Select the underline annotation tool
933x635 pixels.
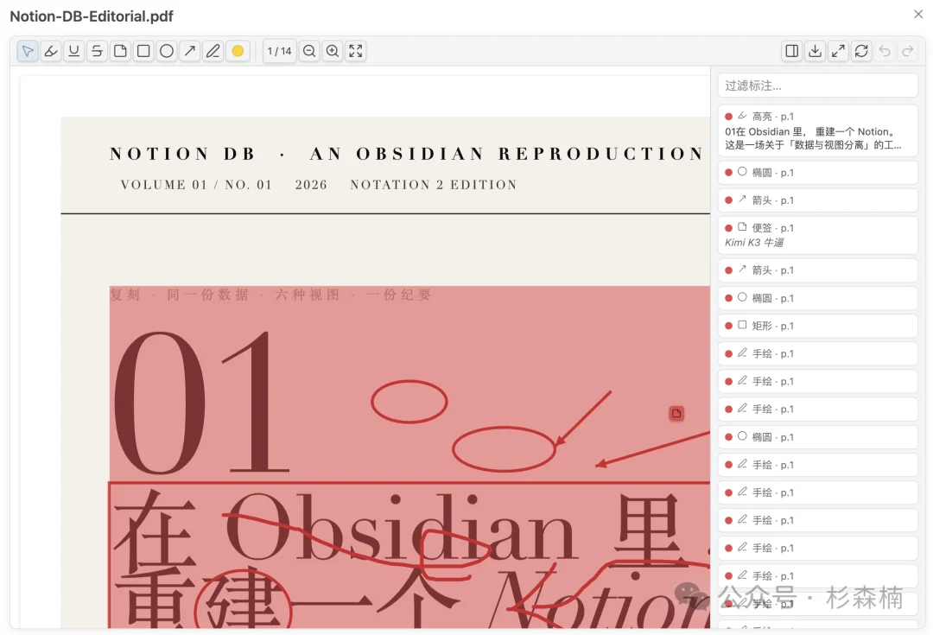point(73,51)
